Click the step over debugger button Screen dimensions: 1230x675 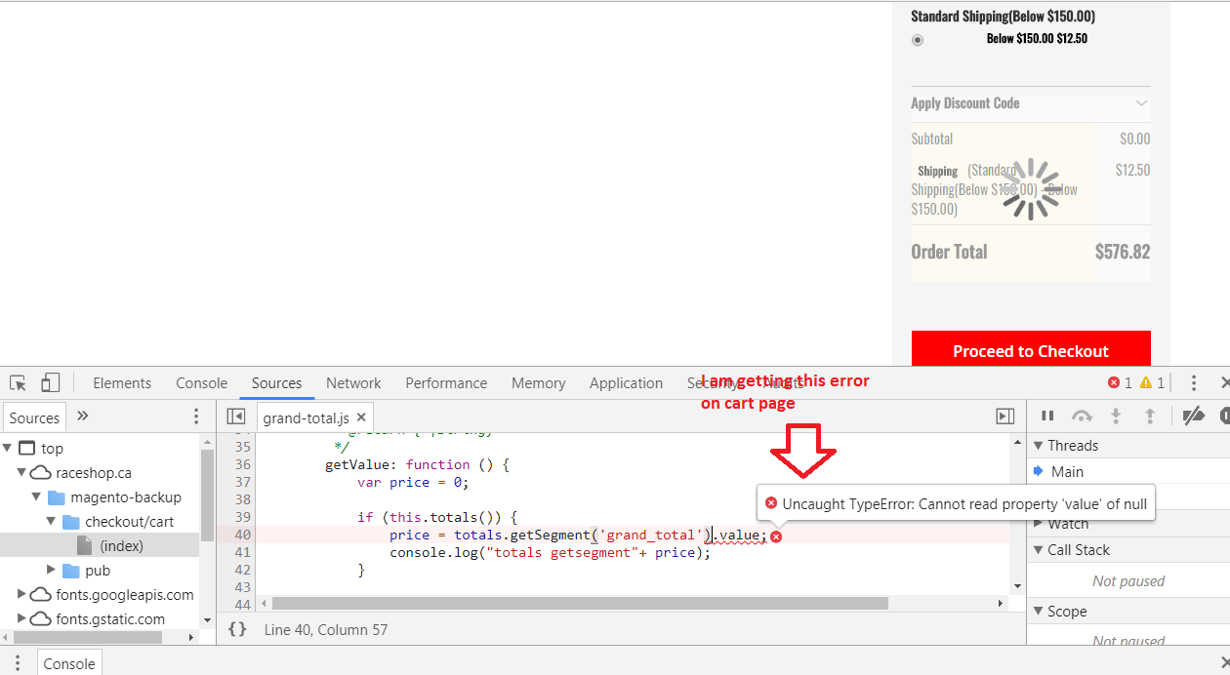(x=1082, y=417)
